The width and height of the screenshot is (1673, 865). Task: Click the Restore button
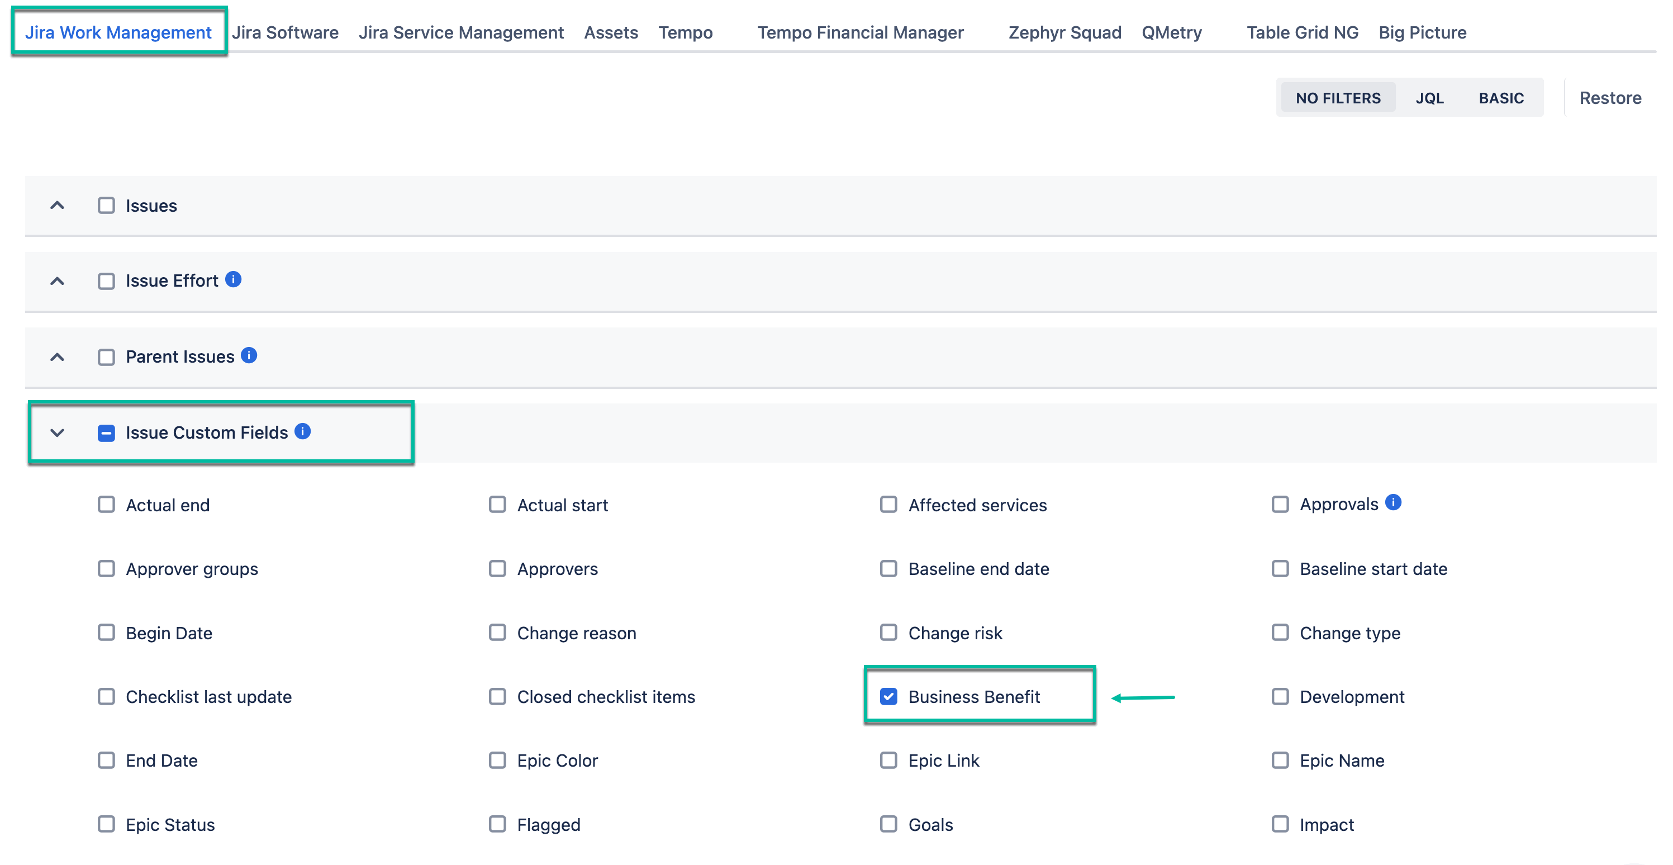pos(1610,97)
